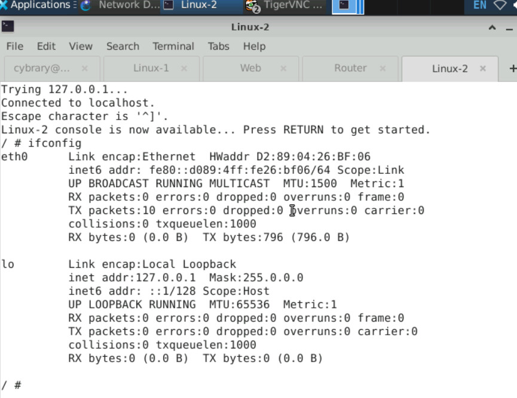Switch to the Router tab
The image size is (517, 398).
pyautogui.click(x=350, y=68)
